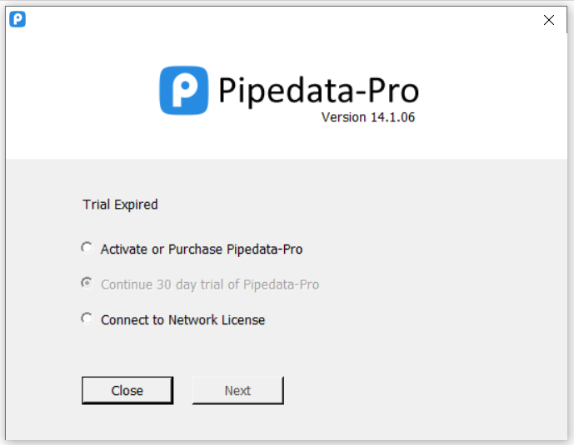Click the 'Trial Expired' heading text
Viewport: 574px width, 445px height.
point(120,204)
